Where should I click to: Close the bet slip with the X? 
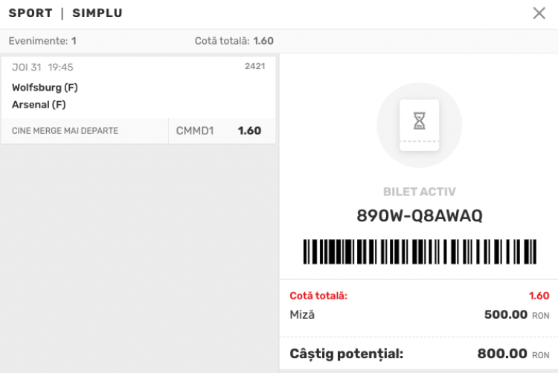(539, 13)
